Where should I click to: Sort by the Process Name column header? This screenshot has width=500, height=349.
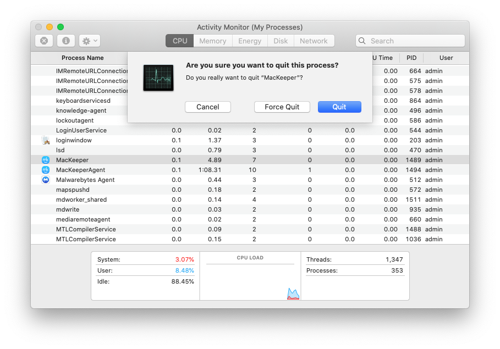(x=83, y=58)
